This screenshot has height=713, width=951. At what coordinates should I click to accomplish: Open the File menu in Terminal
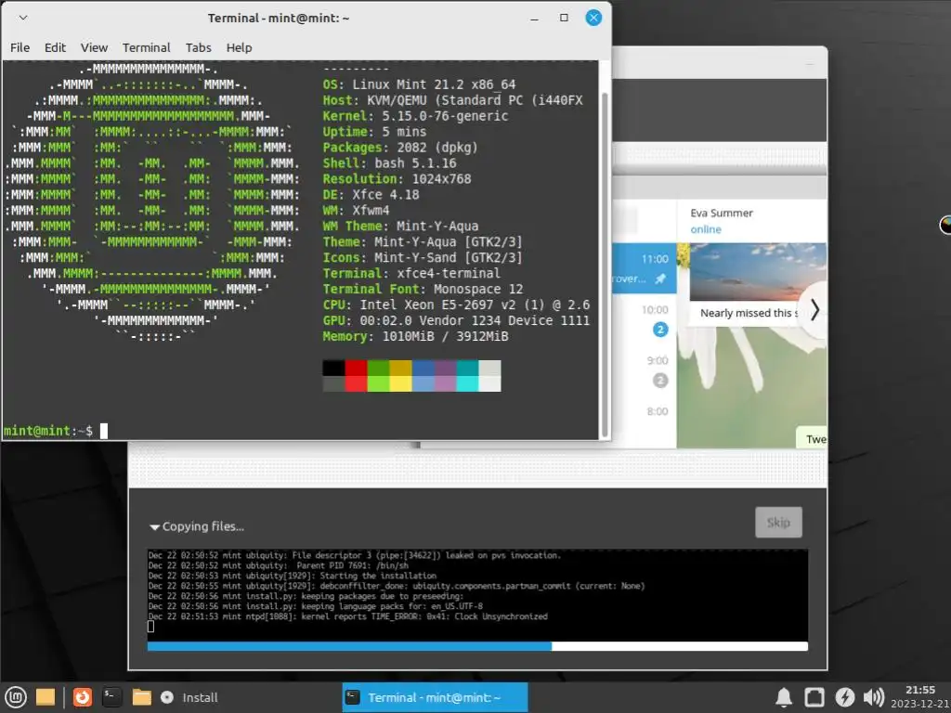click(x=20, y=47)
